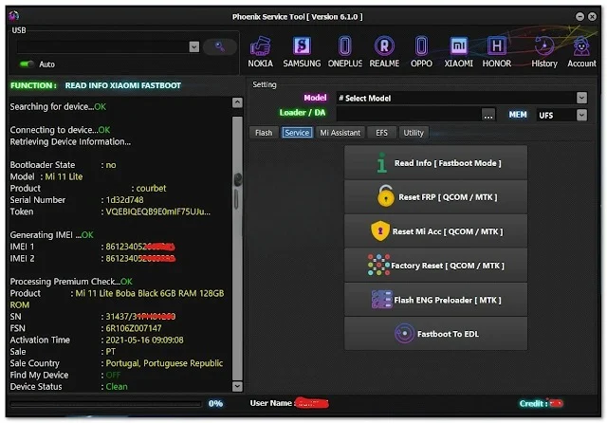Click the Phoenix app logo icon
Screen dimensions: 607x423
pyautogui.click(x=14, y=16)
